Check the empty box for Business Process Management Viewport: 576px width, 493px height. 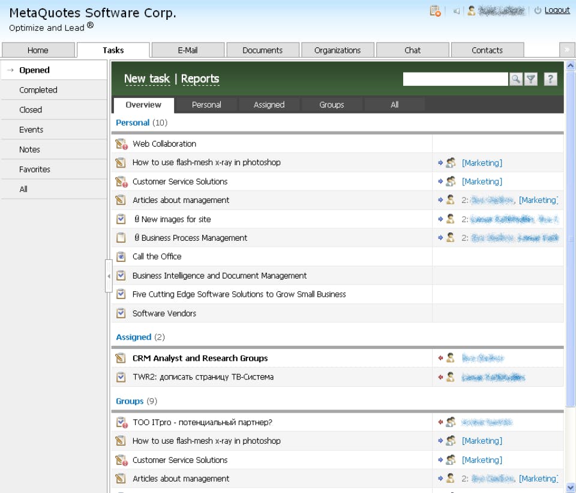(x=121, y=238)
